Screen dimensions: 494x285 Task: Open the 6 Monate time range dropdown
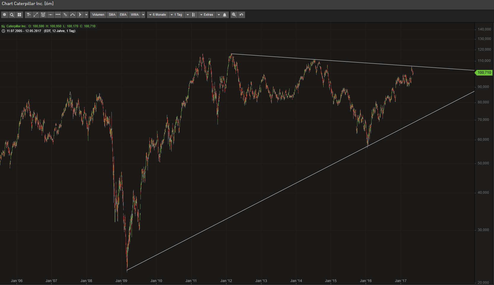(x=158, y=15)
